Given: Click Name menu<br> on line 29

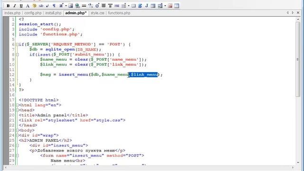Looking at the screenshot, I should [x=68, y=161].
